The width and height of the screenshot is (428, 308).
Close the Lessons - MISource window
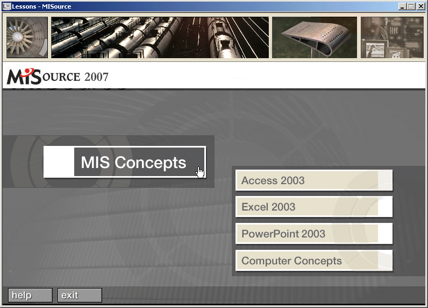point(421,6)
